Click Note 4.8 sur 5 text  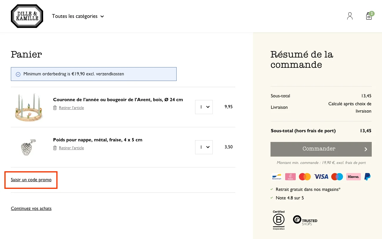(290, 198)
